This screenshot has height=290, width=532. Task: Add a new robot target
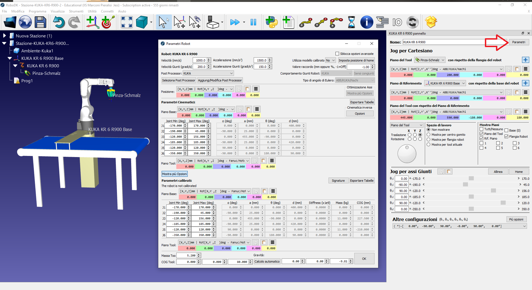pos(108,22)
